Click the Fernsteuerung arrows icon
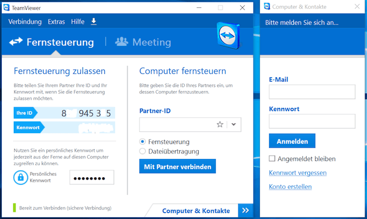 click(x=16, y=41)
